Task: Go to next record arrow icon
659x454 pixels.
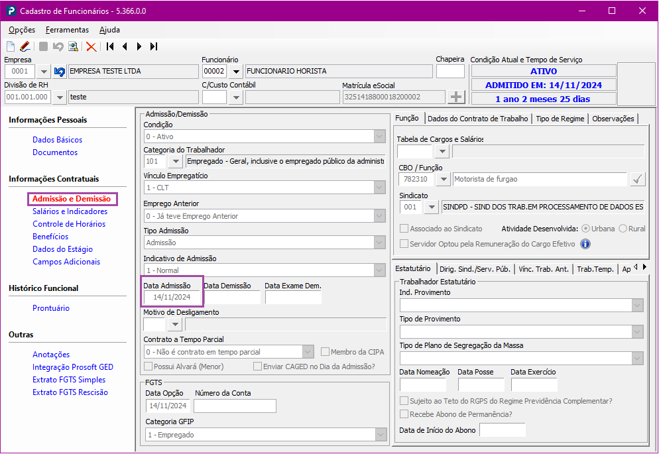Action: click(139, 46)
